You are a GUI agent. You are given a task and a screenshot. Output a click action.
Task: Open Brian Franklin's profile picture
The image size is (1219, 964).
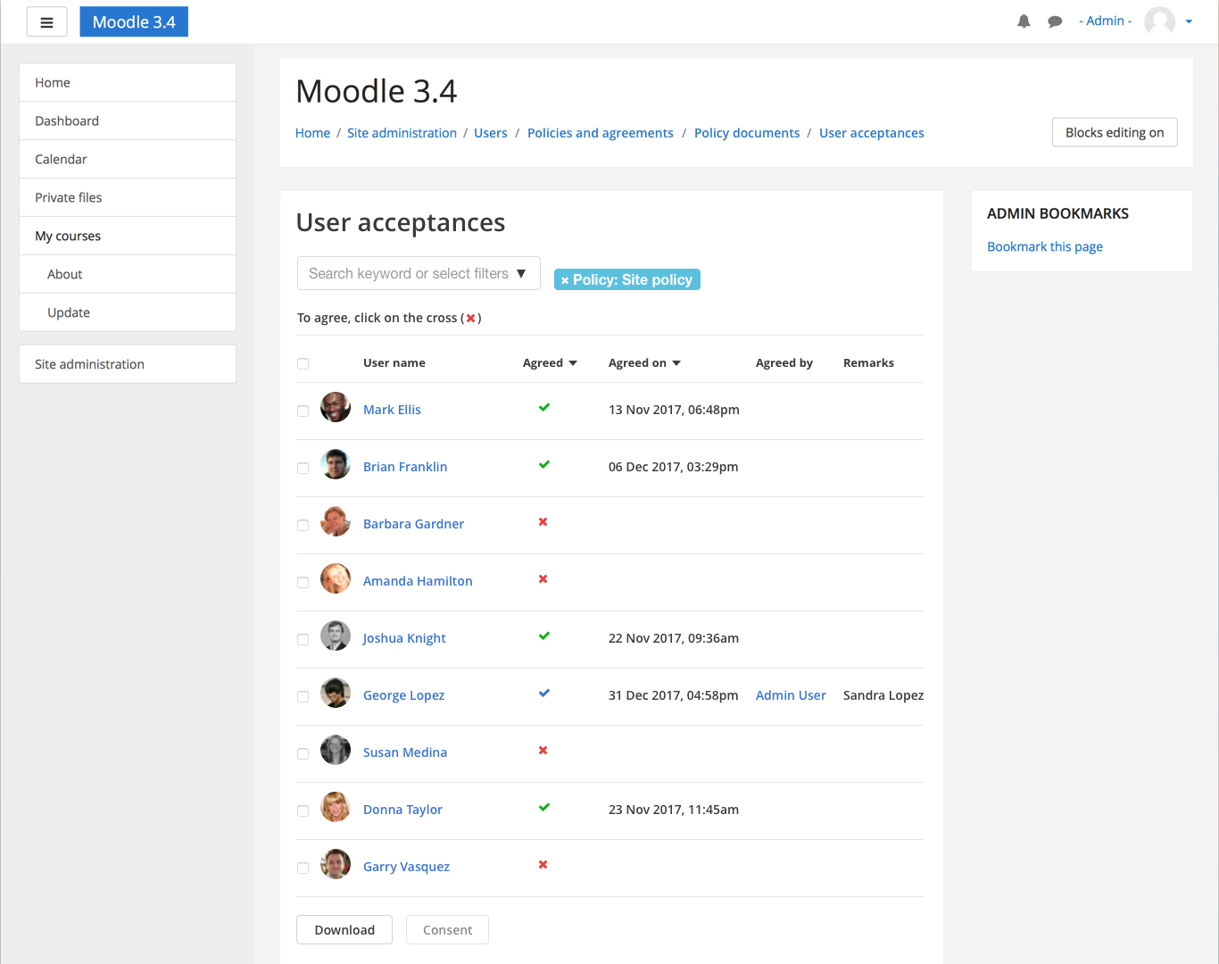[336, 464]
